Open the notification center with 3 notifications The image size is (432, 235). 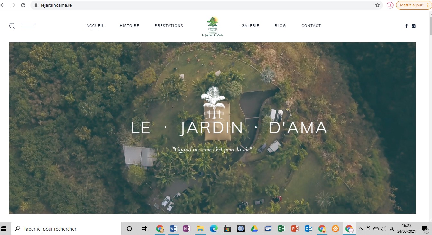pyautogui.click(x=425, y=229)
